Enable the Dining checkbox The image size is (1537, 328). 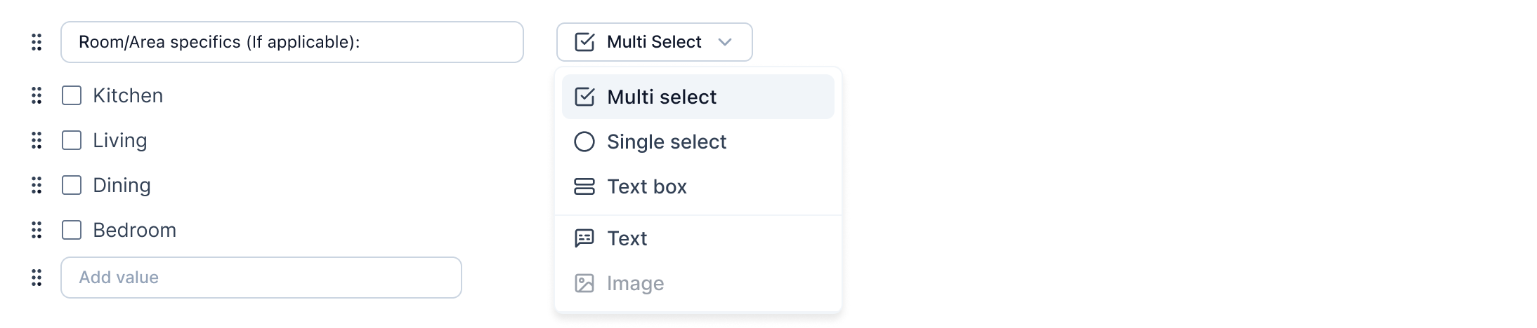coord(72,185)
